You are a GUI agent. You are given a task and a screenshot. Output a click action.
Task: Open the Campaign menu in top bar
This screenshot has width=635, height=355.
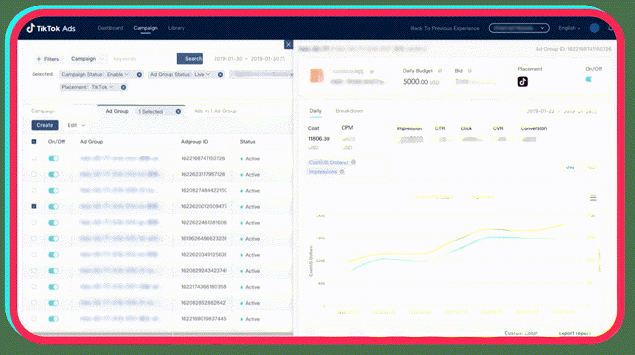coord(146,28)
